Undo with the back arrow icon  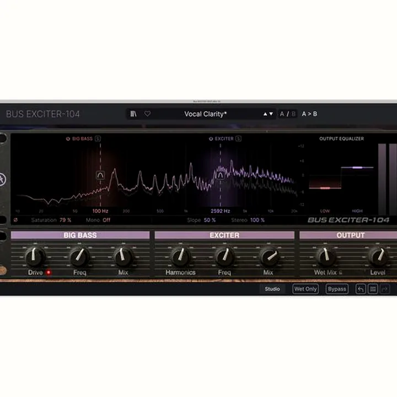(361, 289)
